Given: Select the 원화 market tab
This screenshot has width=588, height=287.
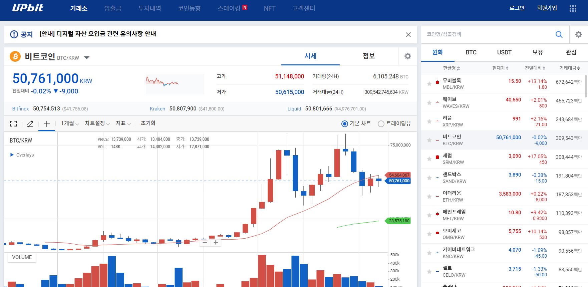Looking at the screenshot, I should pos(437,52).
